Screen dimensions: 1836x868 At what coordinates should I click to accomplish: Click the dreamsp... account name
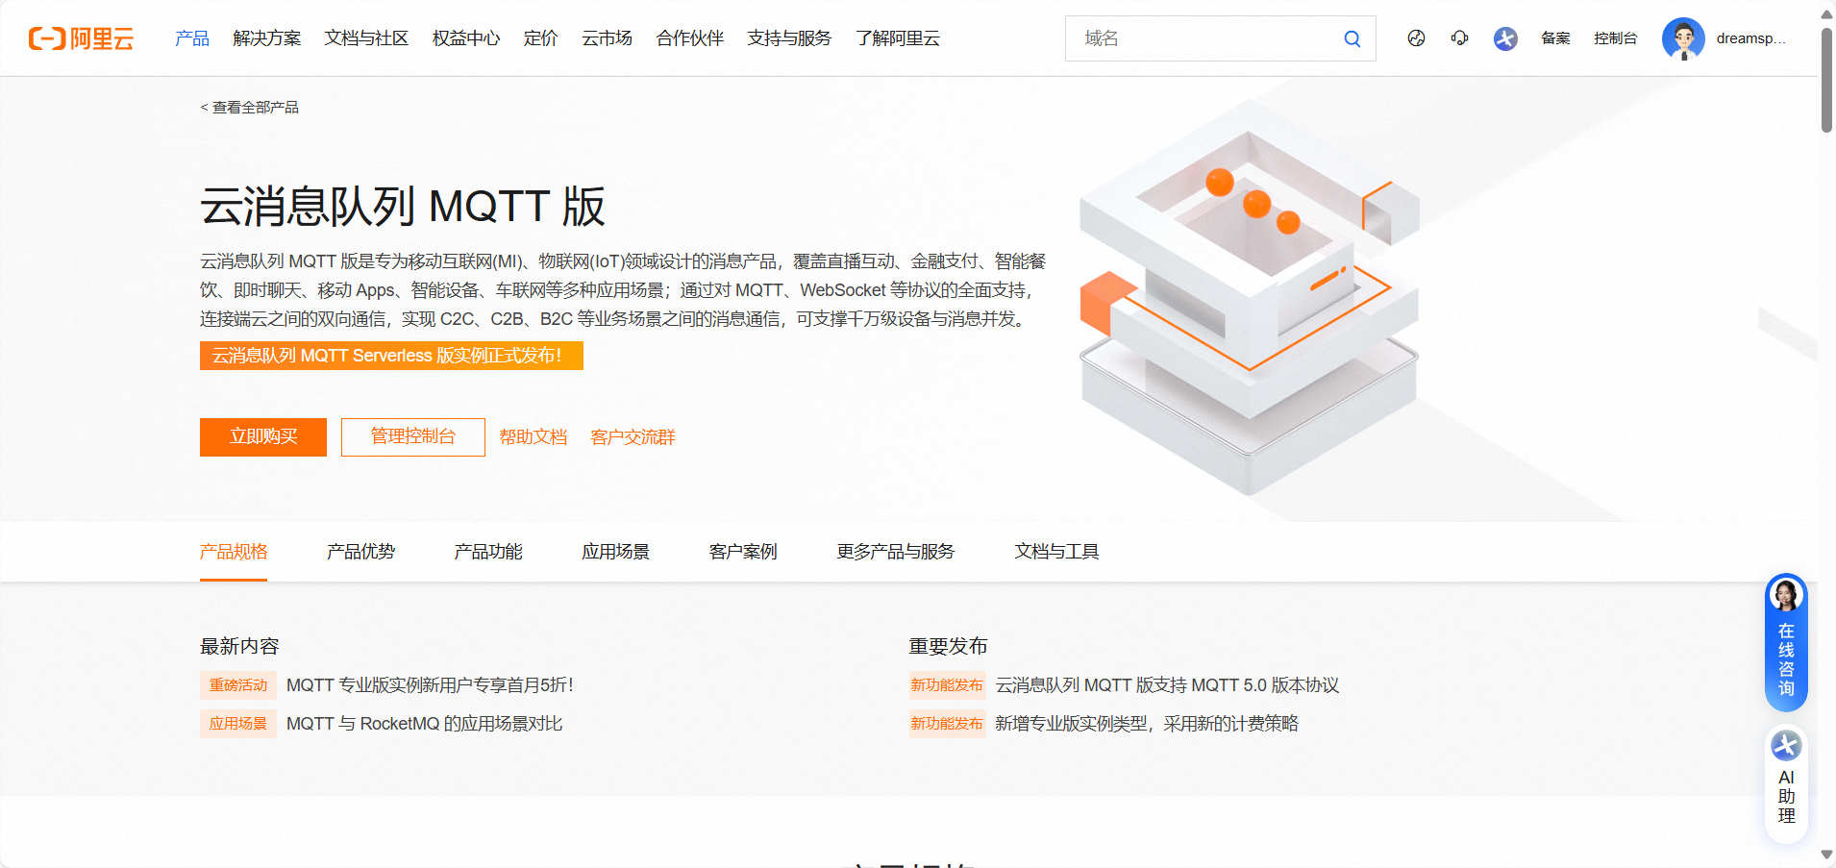coord(1750,38)
